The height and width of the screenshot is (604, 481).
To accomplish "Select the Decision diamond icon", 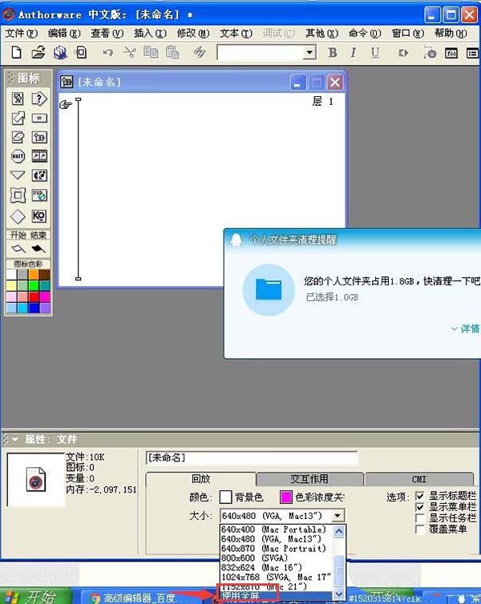I will point(18,216).
